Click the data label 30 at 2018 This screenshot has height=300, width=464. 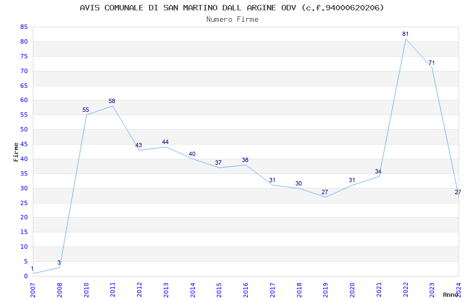[299, 184]
